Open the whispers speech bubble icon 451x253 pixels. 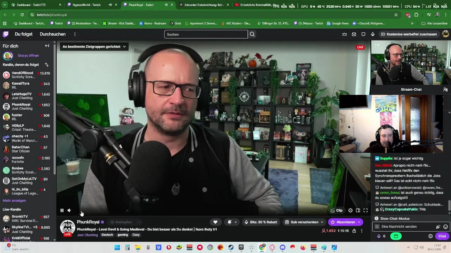[x=363, y=34]
